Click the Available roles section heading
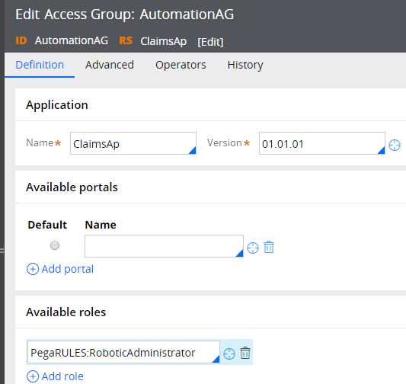 66,312
